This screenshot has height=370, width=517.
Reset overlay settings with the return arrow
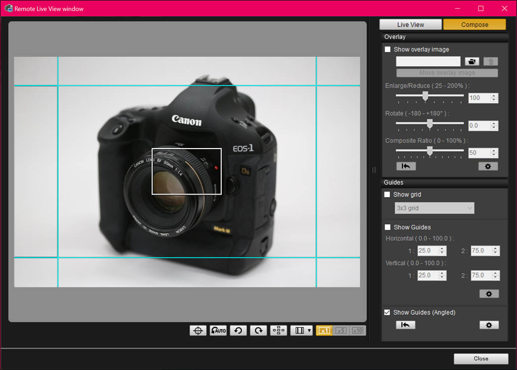click(406, 166)
